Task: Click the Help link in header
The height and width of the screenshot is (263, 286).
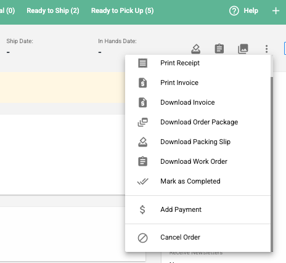Action: (251, 10)
